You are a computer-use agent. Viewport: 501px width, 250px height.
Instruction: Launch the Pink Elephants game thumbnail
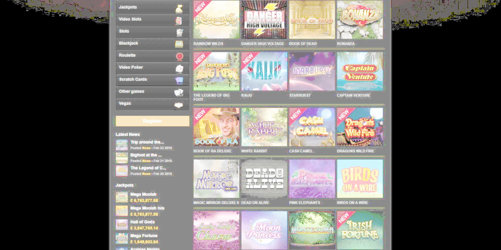click(x=312, y=179)
